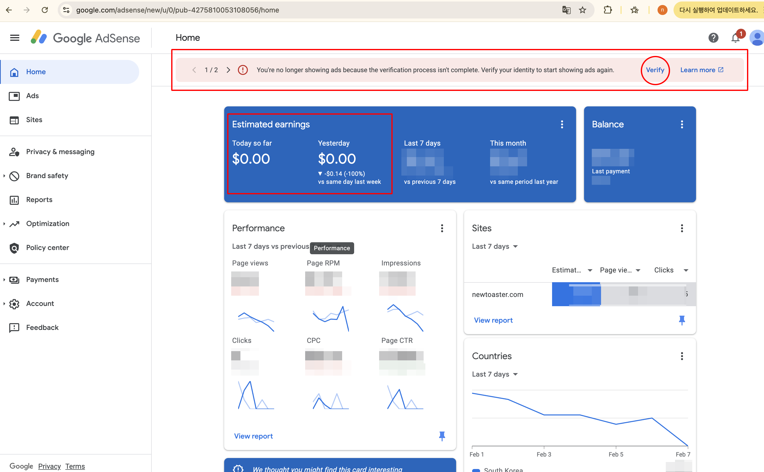The width and height of the screenshot is (764, 472).
Task: Select Reports in the sidebar
Action: pyautogui.click(x=39, y=200)
